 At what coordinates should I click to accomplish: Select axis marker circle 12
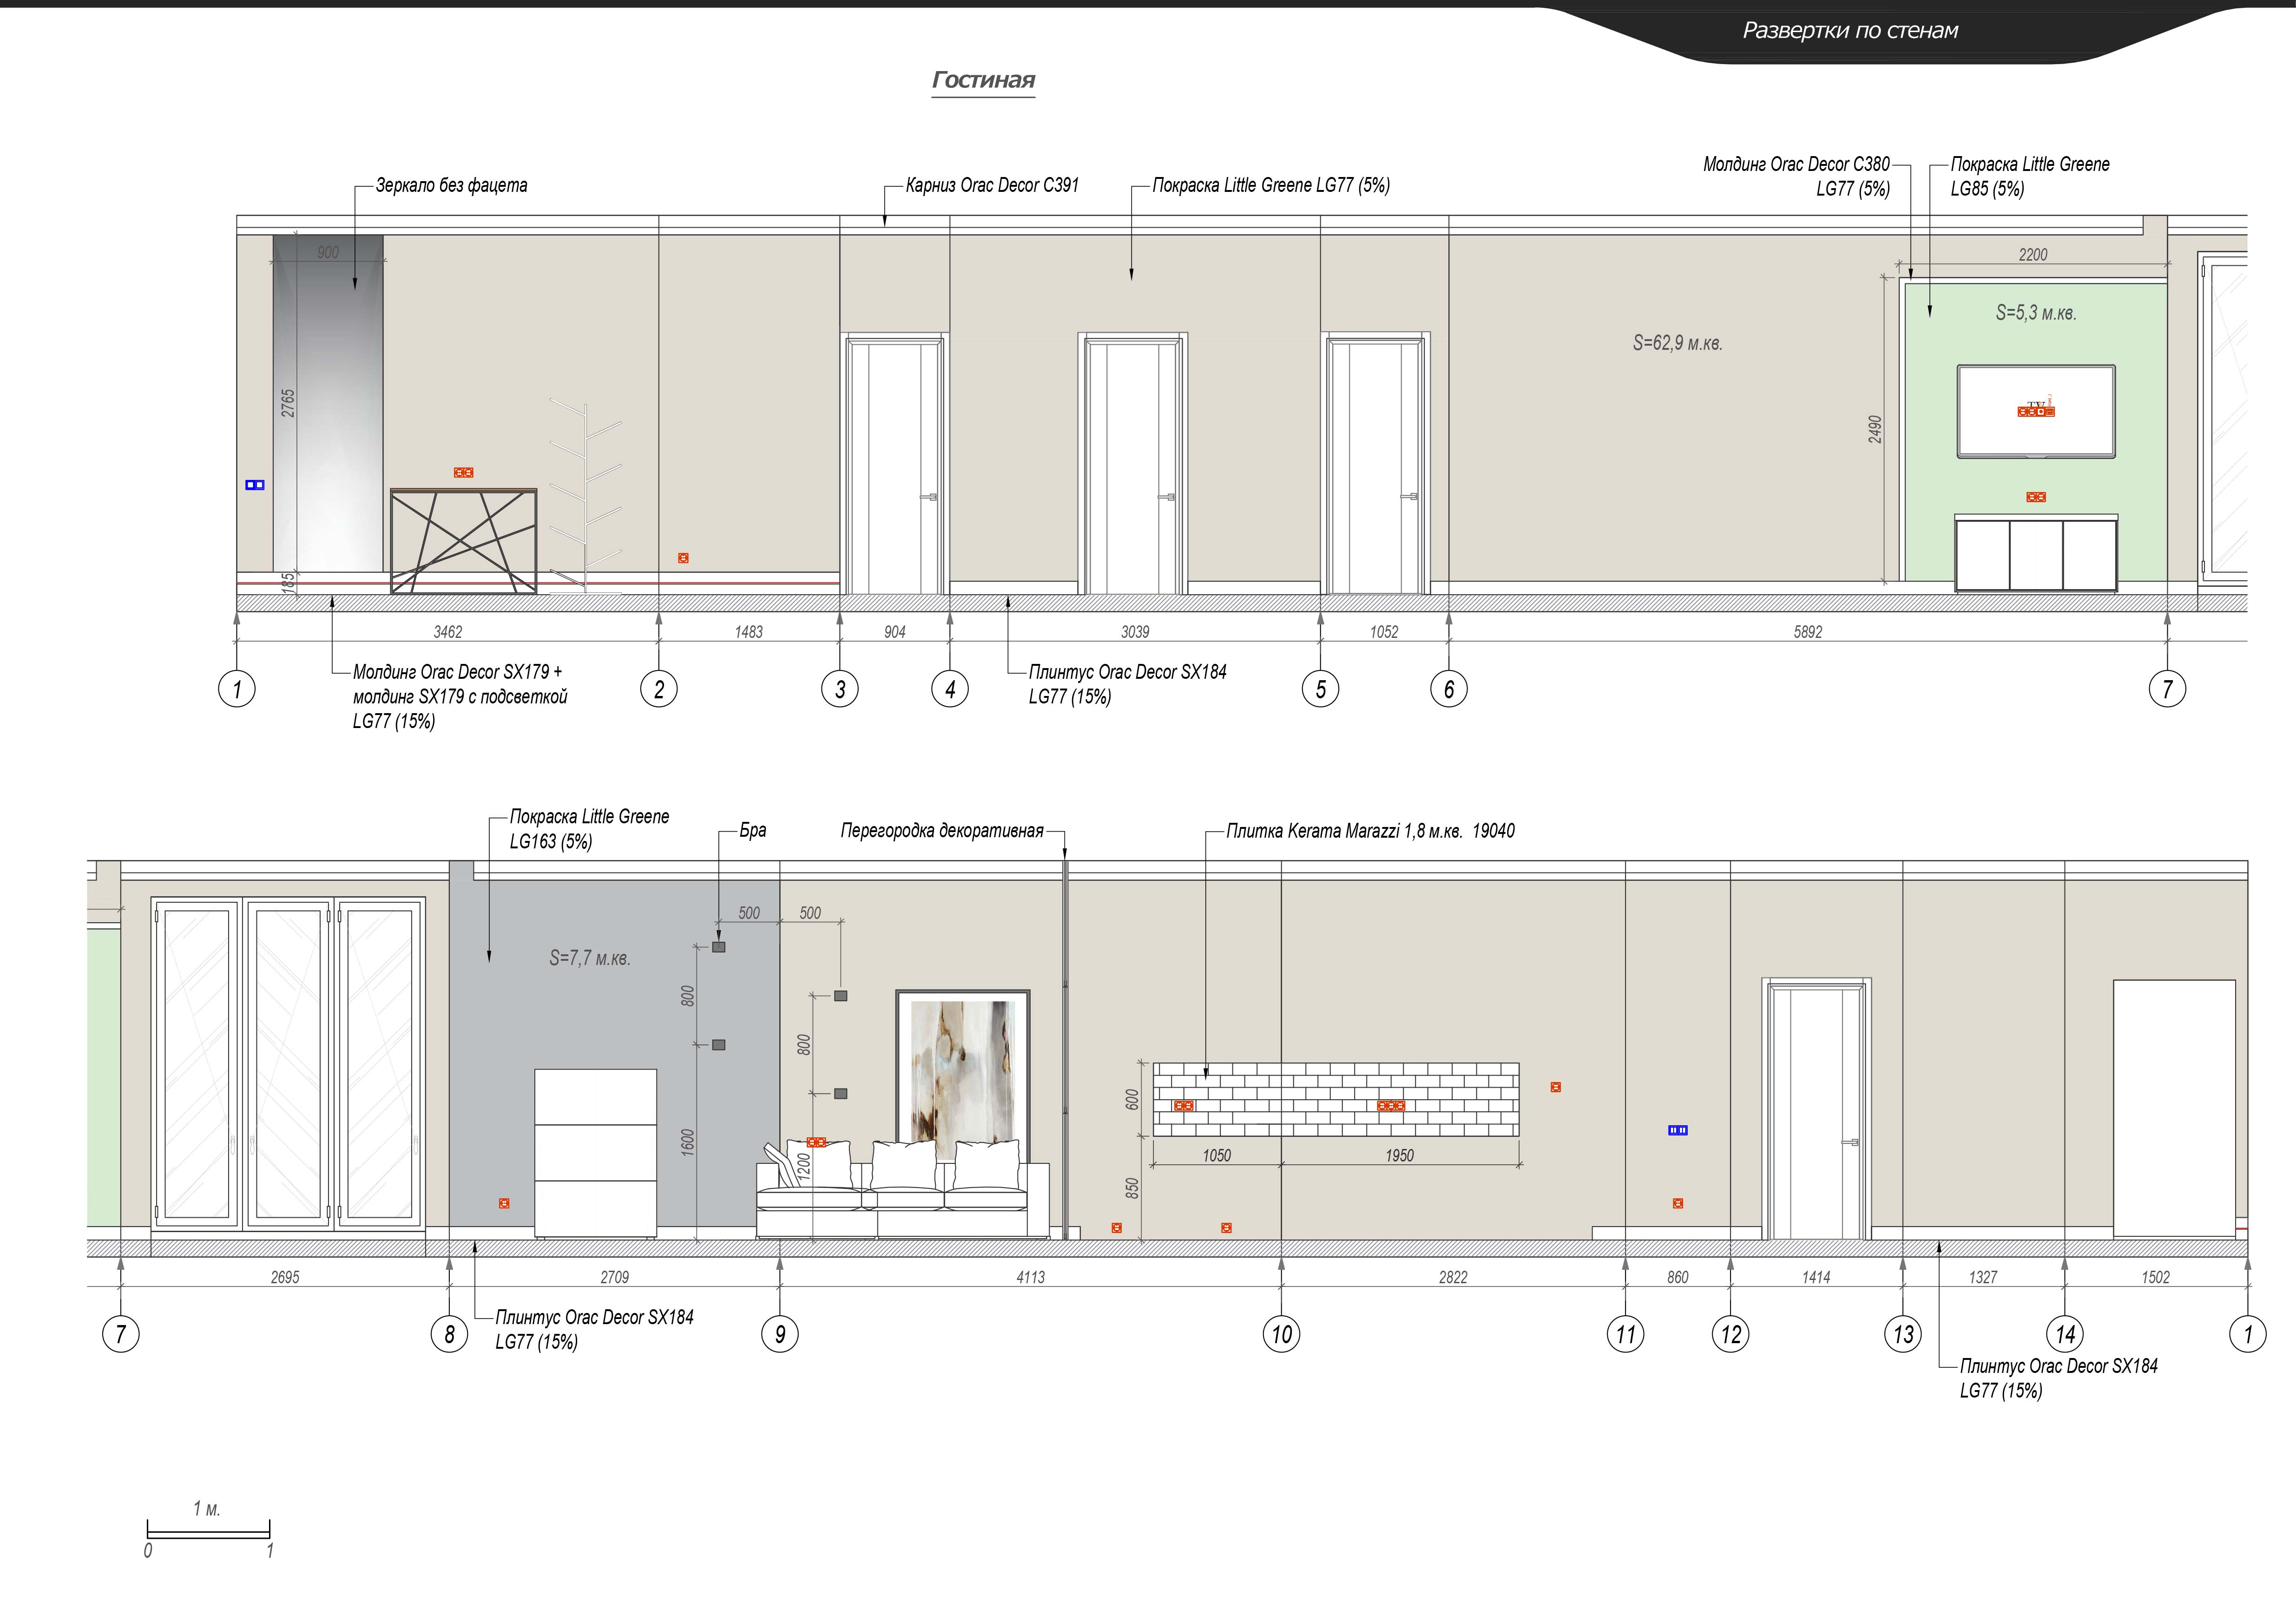tap(1731, 1334)
